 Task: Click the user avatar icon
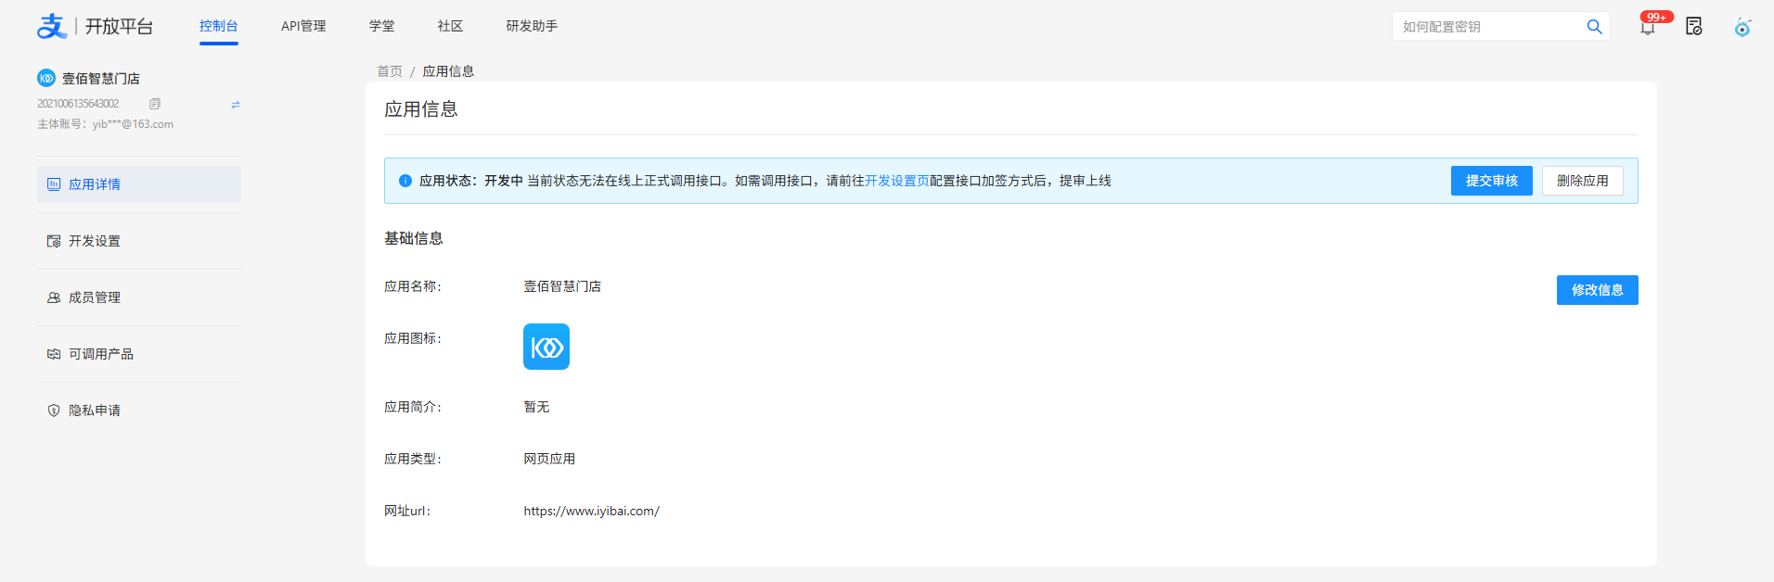tap(1743, 27)
